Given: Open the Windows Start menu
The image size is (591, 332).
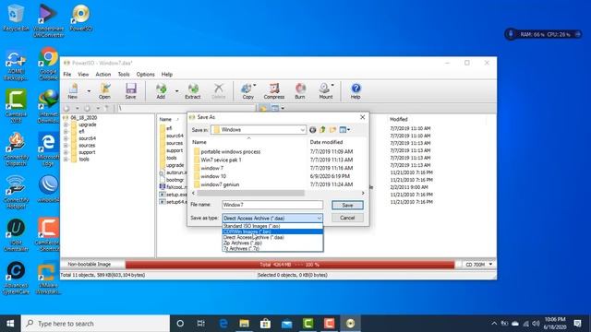Looking at the screenshot, I should tap(10, 324).
